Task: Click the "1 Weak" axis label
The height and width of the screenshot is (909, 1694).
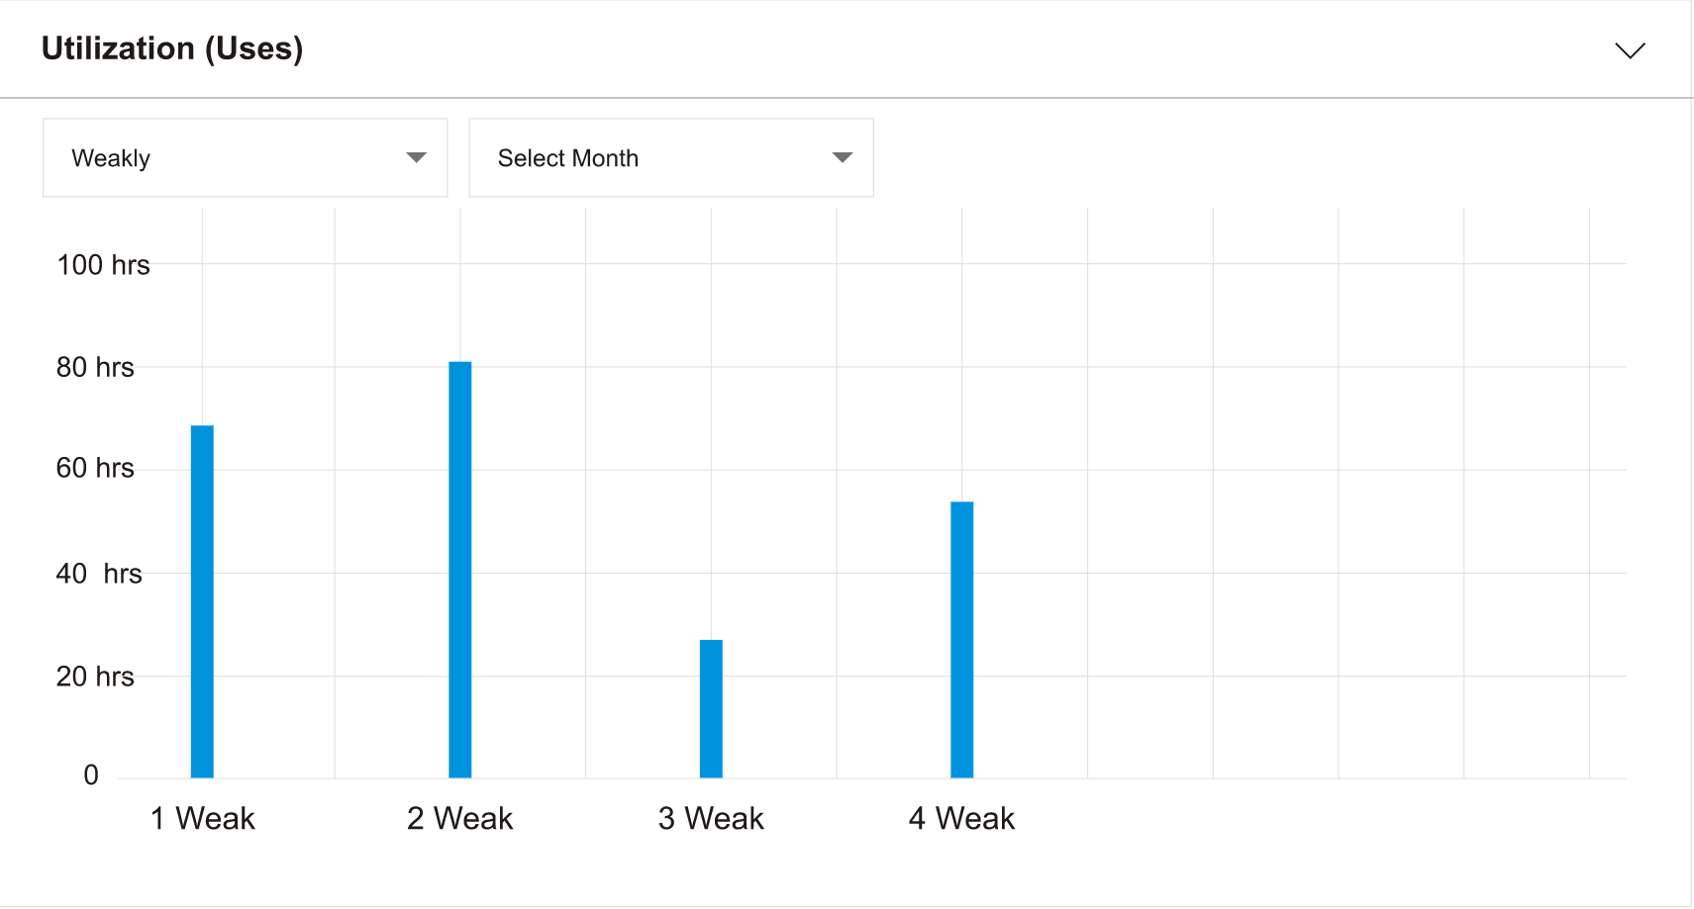Action: click(203, 819)
